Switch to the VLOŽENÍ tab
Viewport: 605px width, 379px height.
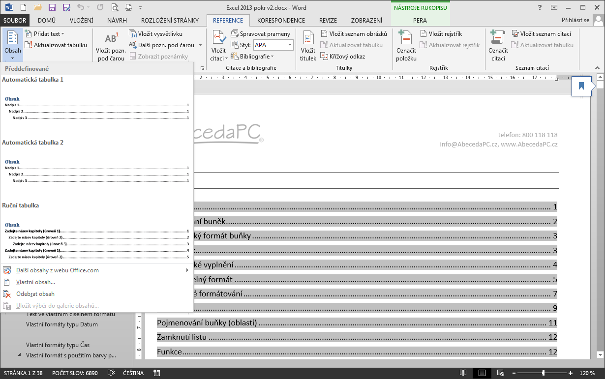coord(82,20)
